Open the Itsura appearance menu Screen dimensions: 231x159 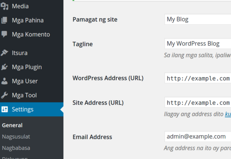(x=32, y=53)
